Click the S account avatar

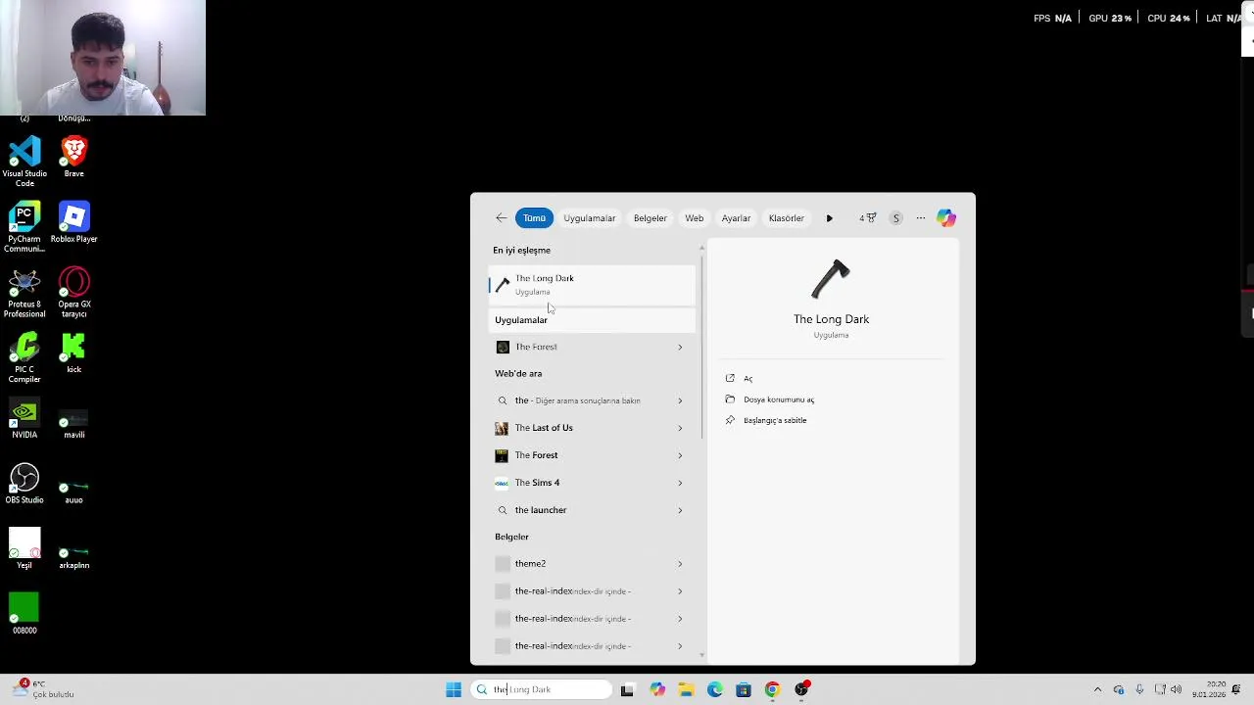click(x=895, y=218)
